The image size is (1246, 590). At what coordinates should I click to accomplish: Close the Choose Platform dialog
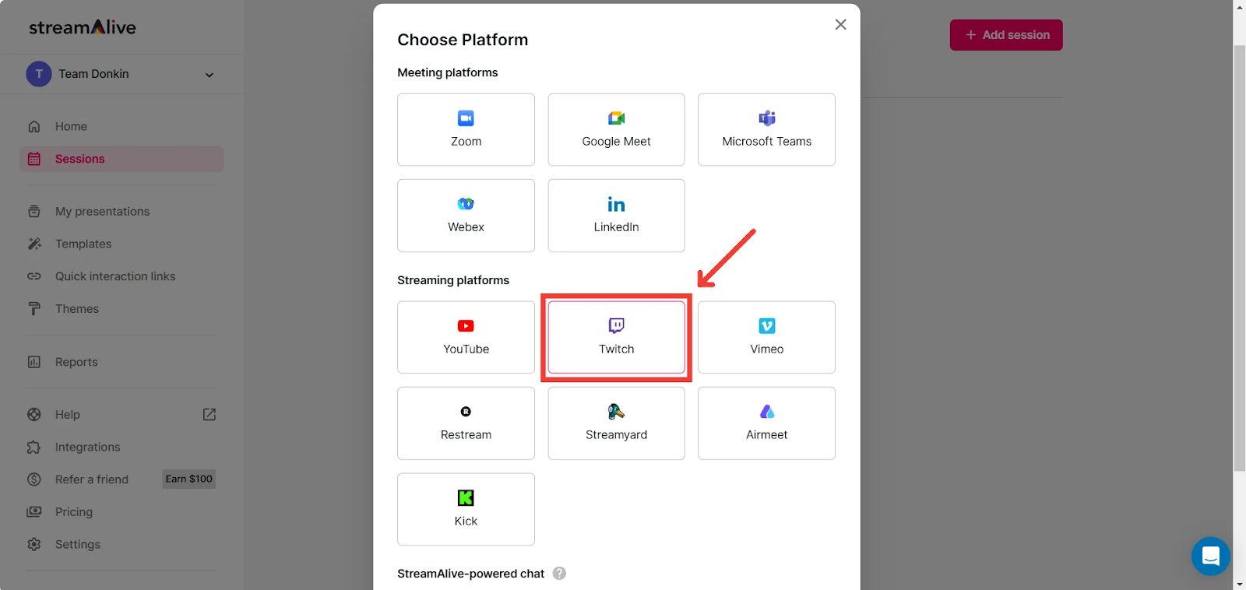tap(840, 24)
